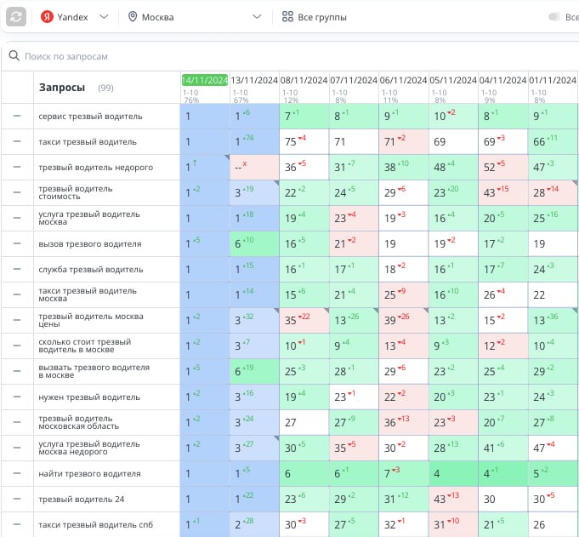579x537 pixels.
Task: Click the minus icon for такси трезвый водитель спб
Action: [x=17, y=524]
